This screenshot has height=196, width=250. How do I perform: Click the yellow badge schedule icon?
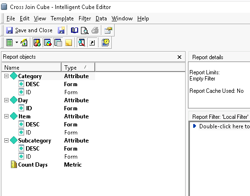[106, 43]
